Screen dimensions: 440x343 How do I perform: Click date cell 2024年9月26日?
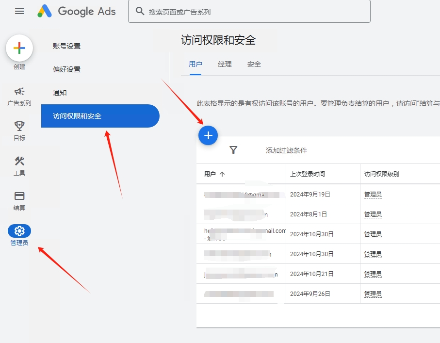310,294
